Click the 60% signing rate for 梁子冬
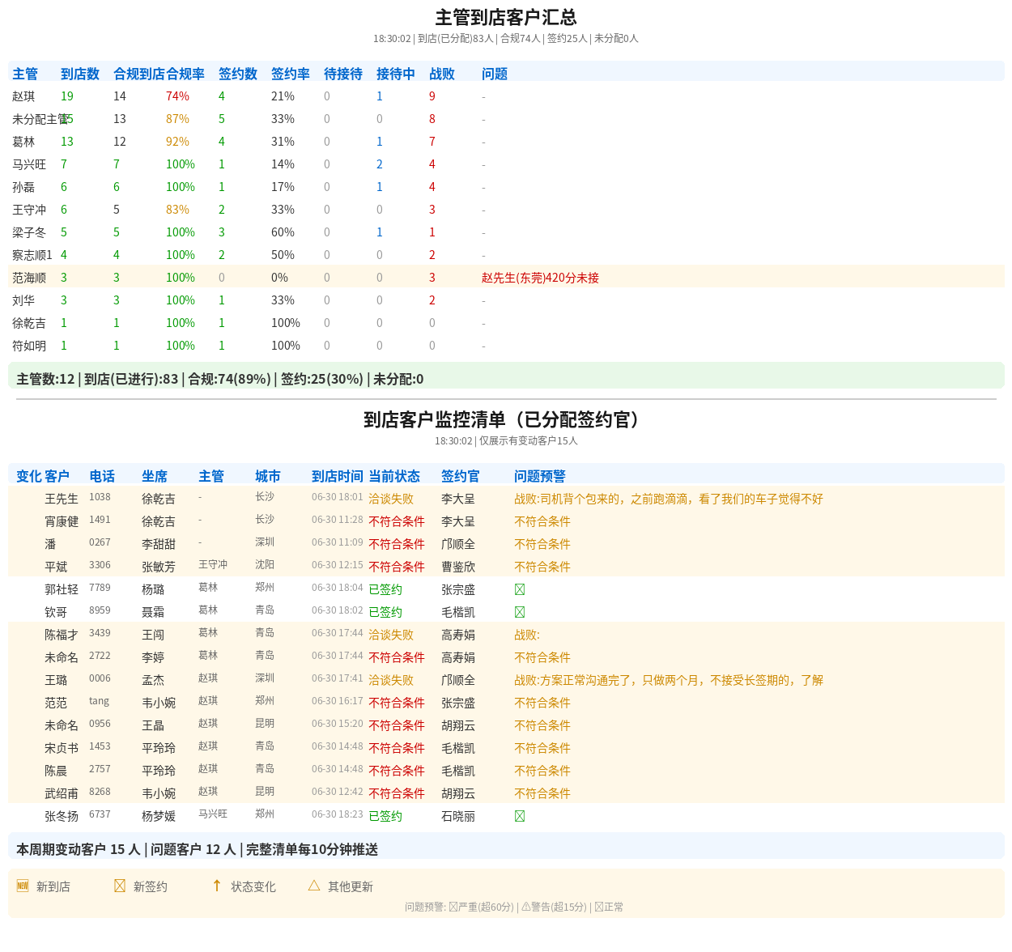This screenshot has height=952, width=1012. (x=283, y=232)
